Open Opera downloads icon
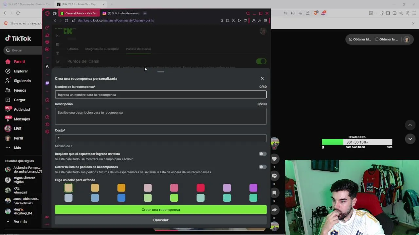The width and height of the screenshot is (419, 235). point(260,21)
